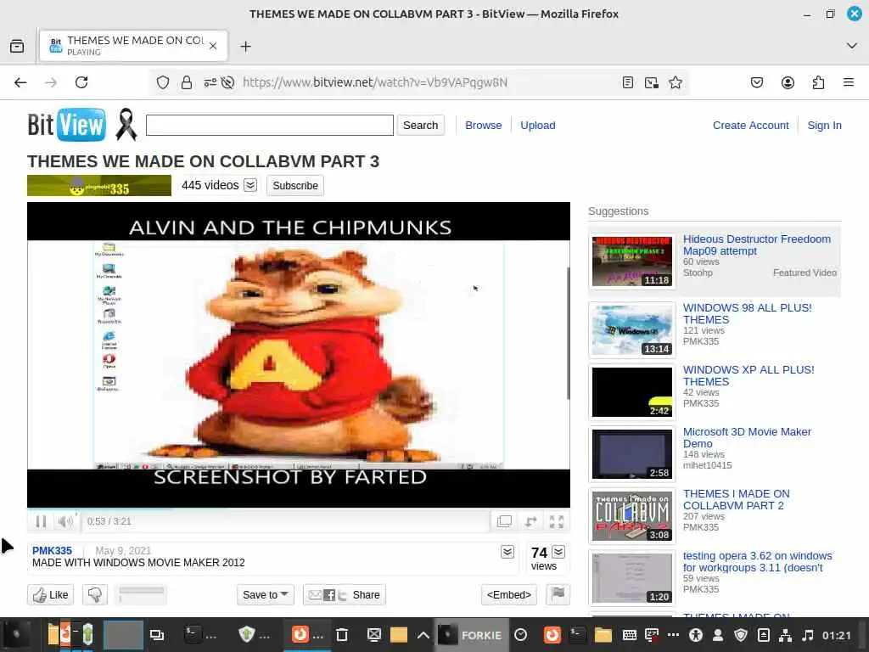Viewport: 869px width, 652px height.
Task: Open the site permissions icon in address bar
Action: click(x=210, y=82)
